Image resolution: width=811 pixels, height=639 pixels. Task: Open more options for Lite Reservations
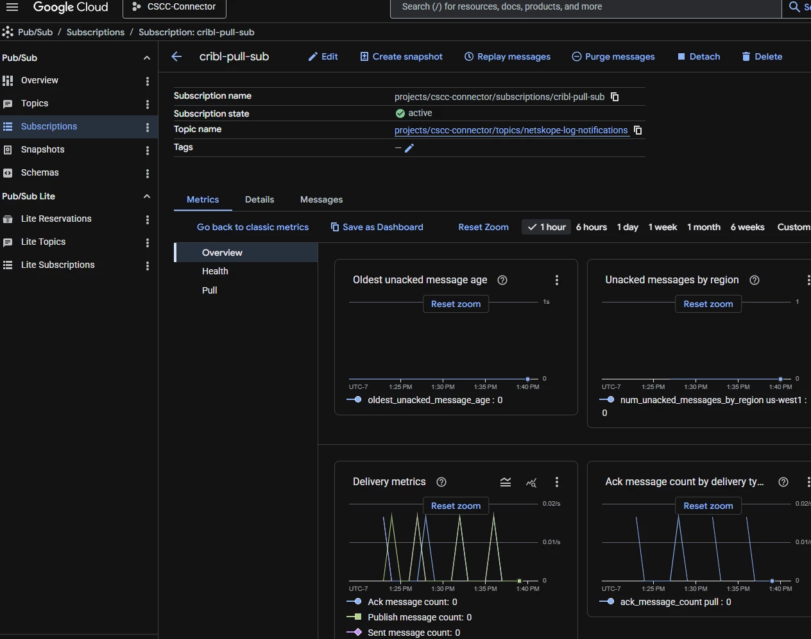148,220
